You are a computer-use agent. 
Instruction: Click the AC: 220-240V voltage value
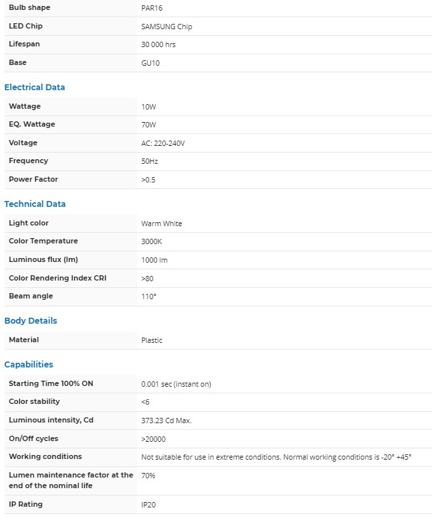tap(163, 143)
